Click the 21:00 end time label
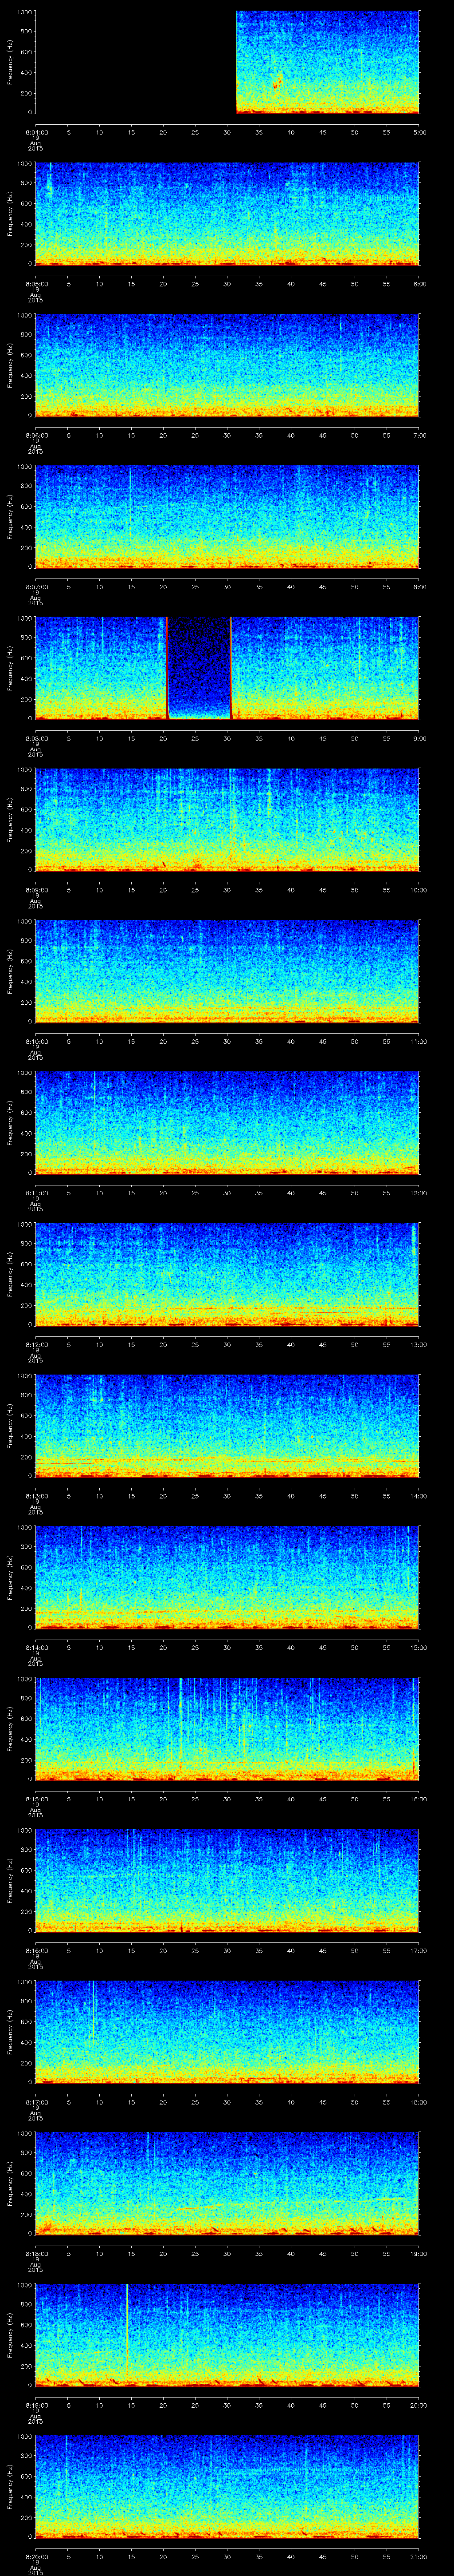This screenshot has width=454, height=2576. tap(418, 2556)
